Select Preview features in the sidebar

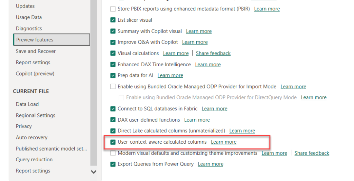point(35,40)
